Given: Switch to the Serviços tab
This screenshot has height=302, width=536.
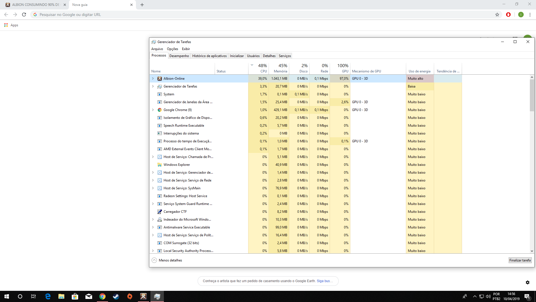Looking at the screenshot, I should click(285, 56).
